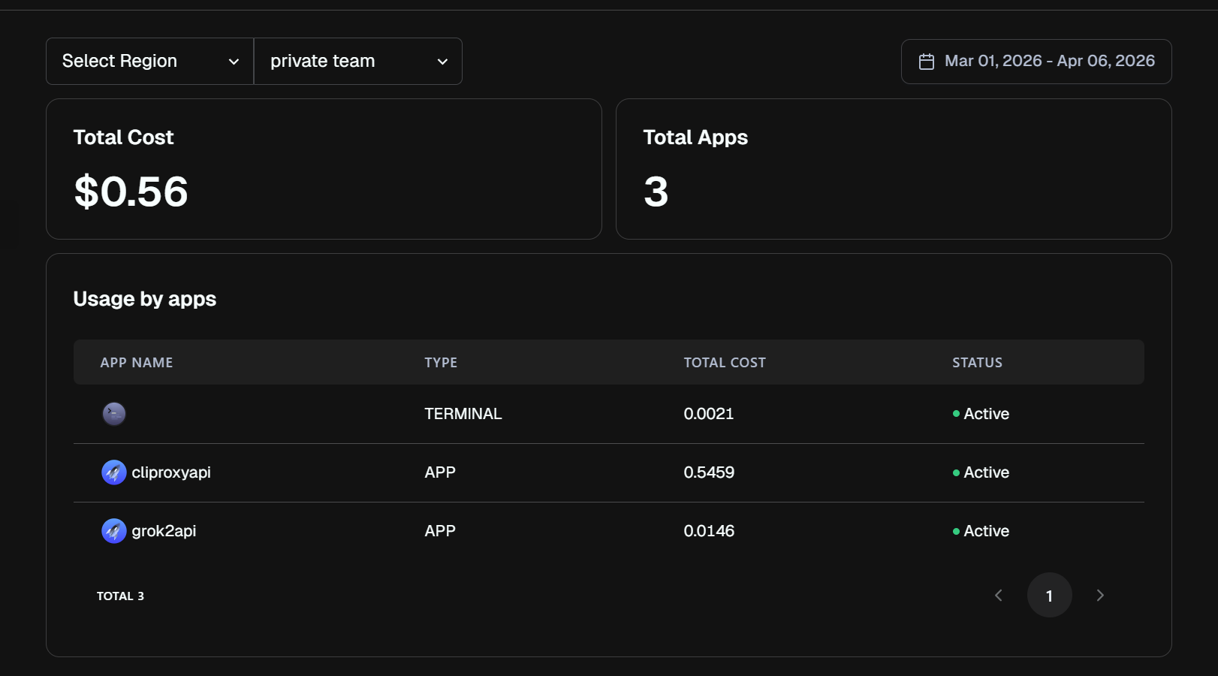Open the Select Region dropdown
Viewport: 1218px width, 676px height.
(x=150, y=62)
